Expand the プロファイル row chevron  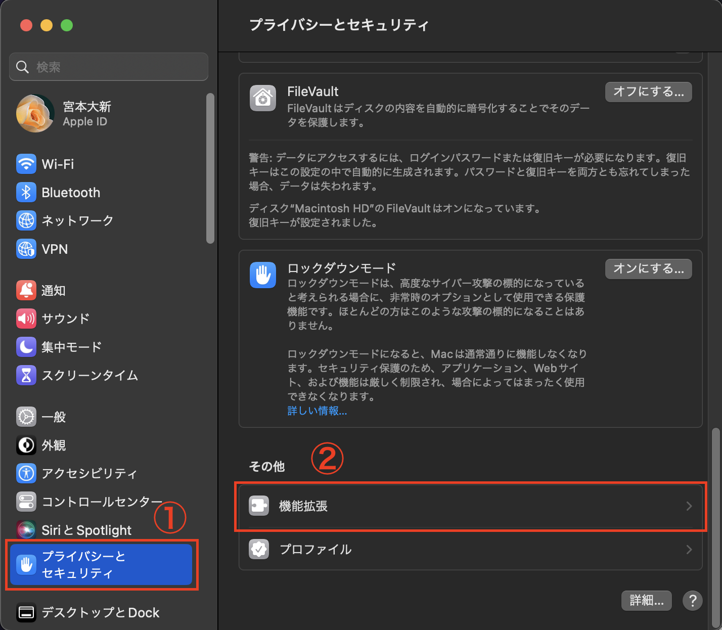click(690, 550)
